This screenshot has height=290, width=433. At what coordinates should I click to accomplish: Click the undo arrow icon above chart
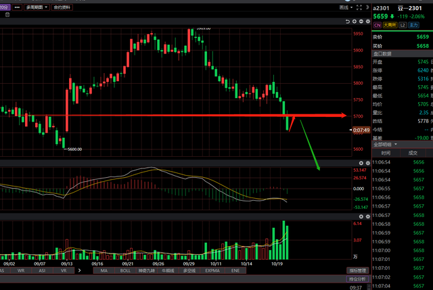(348, 21)
